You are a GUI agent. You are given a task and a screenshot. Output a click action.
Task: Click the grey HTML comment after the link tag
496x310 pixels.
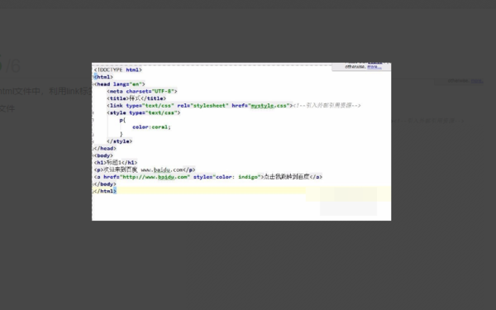click(327, 106)
